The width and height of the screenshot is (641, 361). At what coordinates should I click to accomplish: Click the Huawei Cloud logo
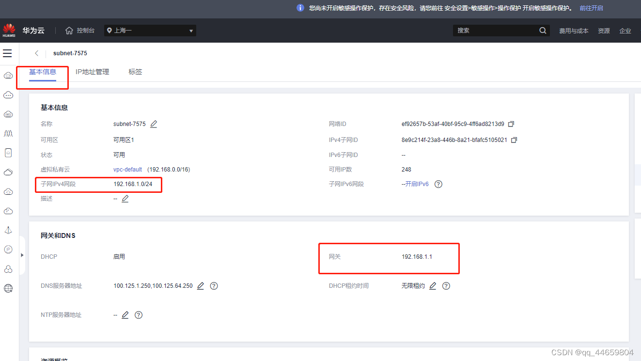click(x=9, y=31)
